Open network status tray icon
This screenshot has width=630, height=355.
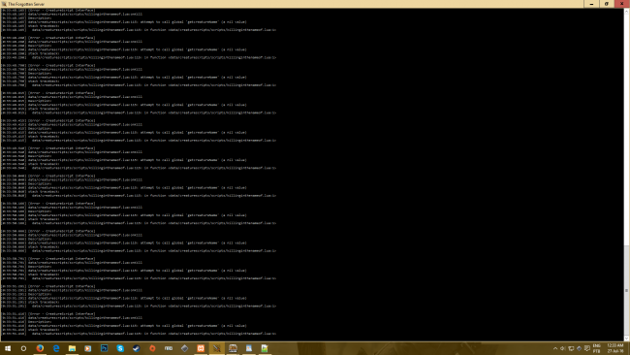pos(571,348)
